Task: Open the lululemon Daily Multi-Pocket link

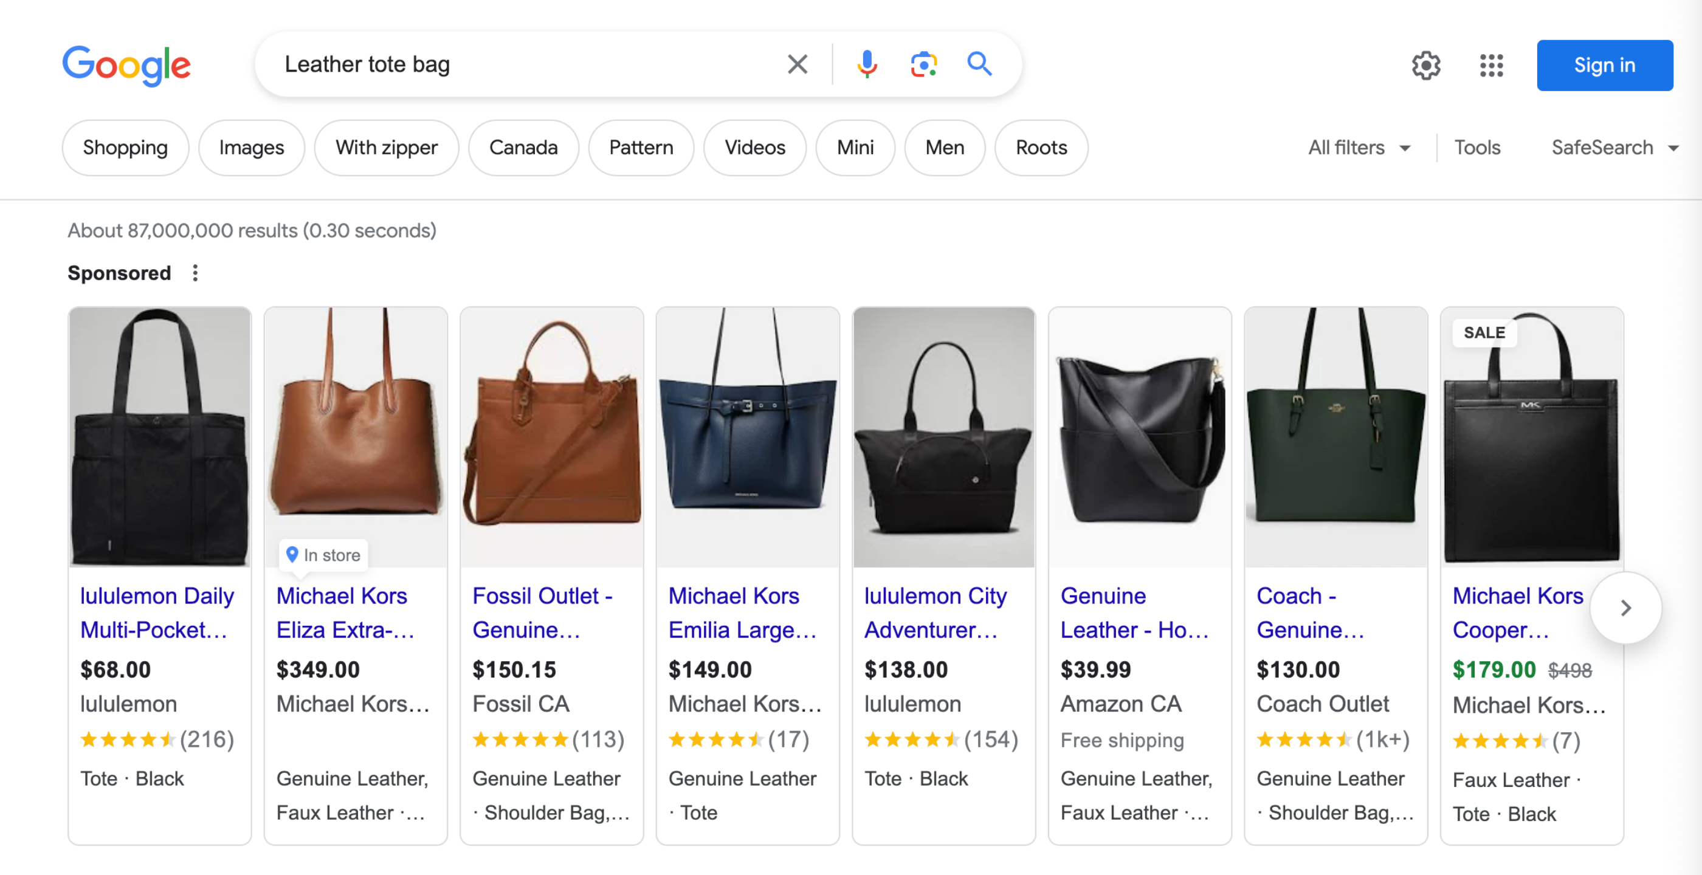Action: [157, 612]
